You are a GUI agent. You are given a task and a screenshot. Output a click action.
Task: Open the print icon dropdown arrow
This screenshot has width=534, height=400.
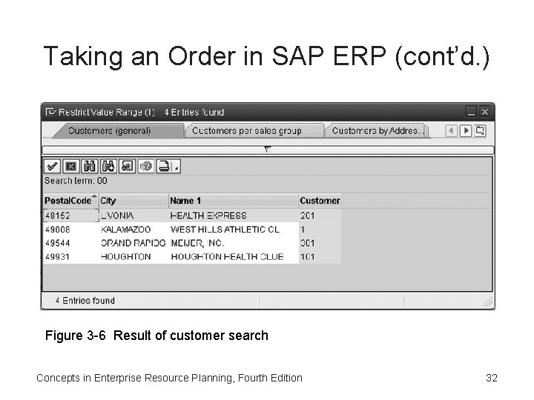[x=177, y=167]
